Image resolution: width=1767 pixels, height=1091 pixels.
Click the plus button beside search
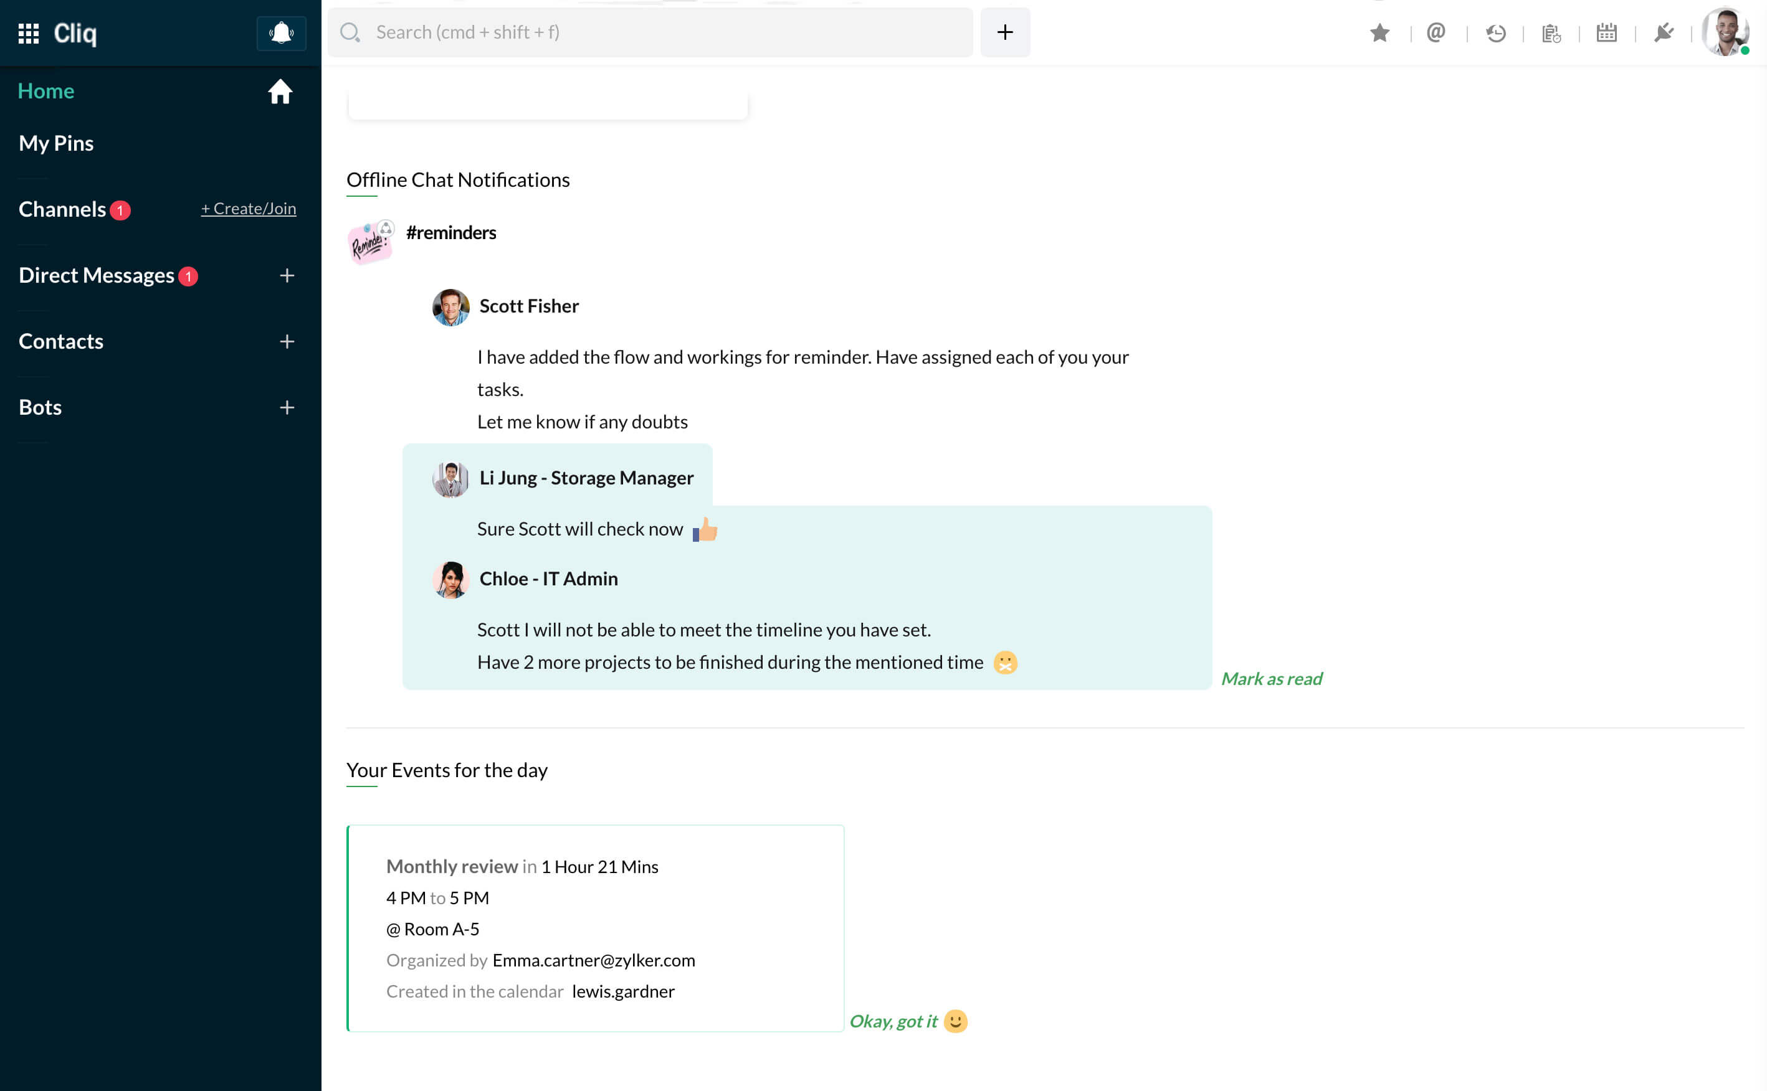pos(1005,32)
